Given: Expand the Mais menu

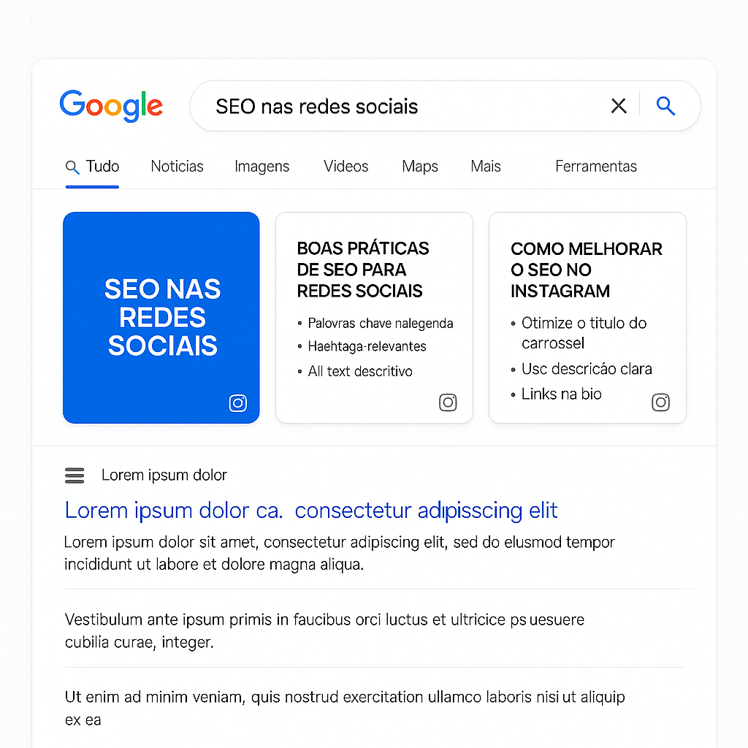Looking at the screenshot, I should point(486,167).
